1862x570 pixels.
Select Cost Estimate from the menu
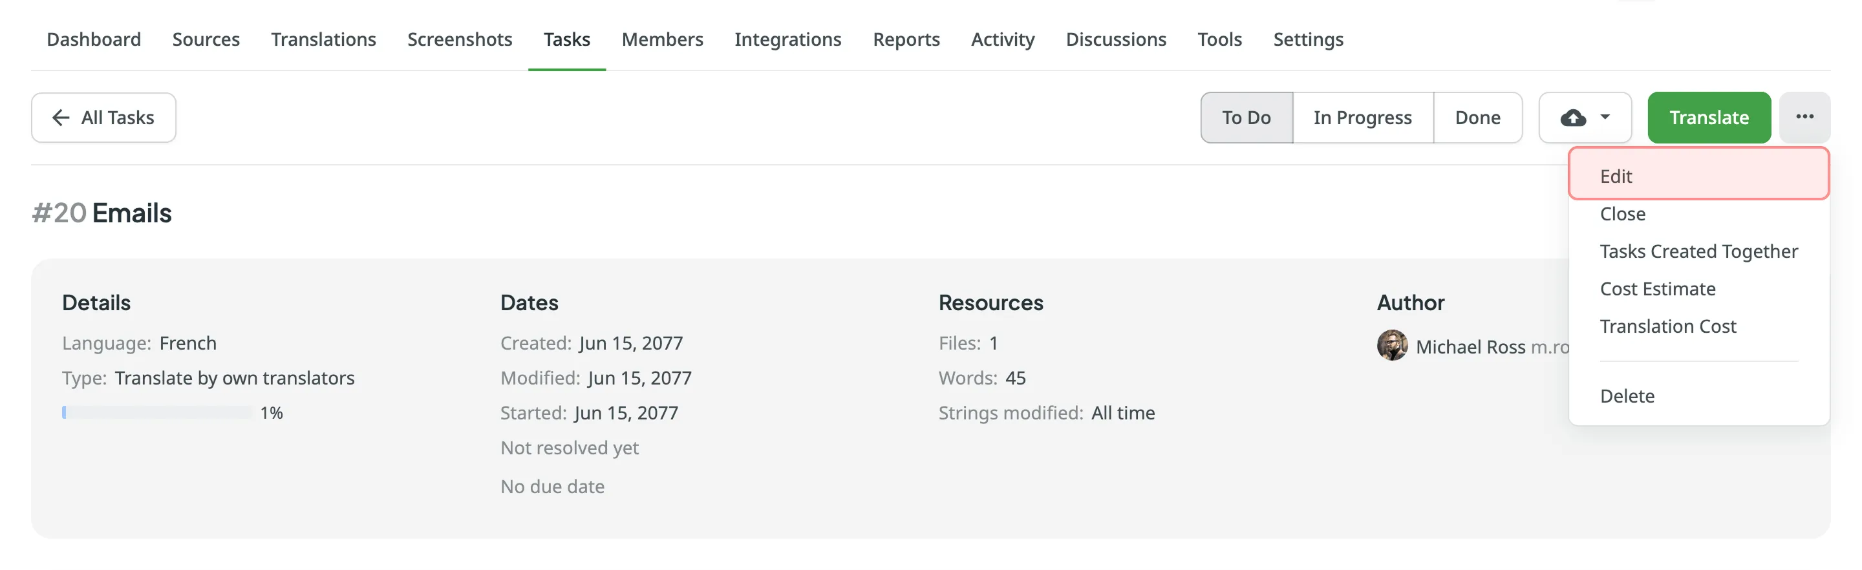pos(1656,289)
